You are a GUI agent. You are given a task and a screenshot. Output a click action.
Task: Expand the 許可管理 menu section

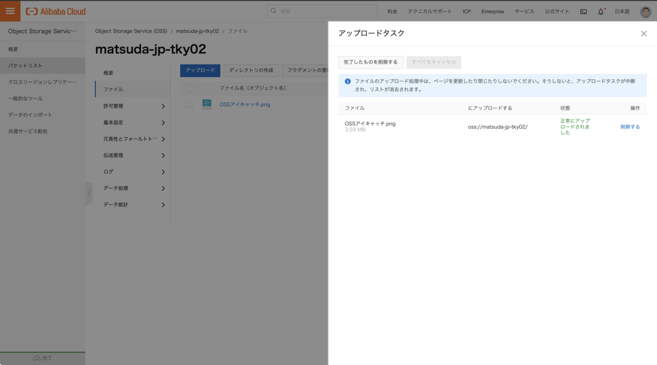[x=134, y=106]
